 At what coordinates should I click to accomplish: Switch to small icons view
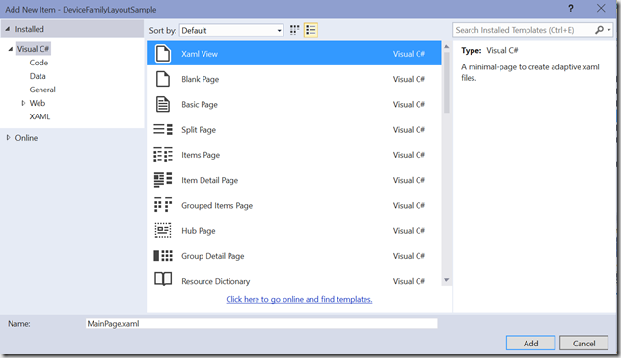point(294,30)
